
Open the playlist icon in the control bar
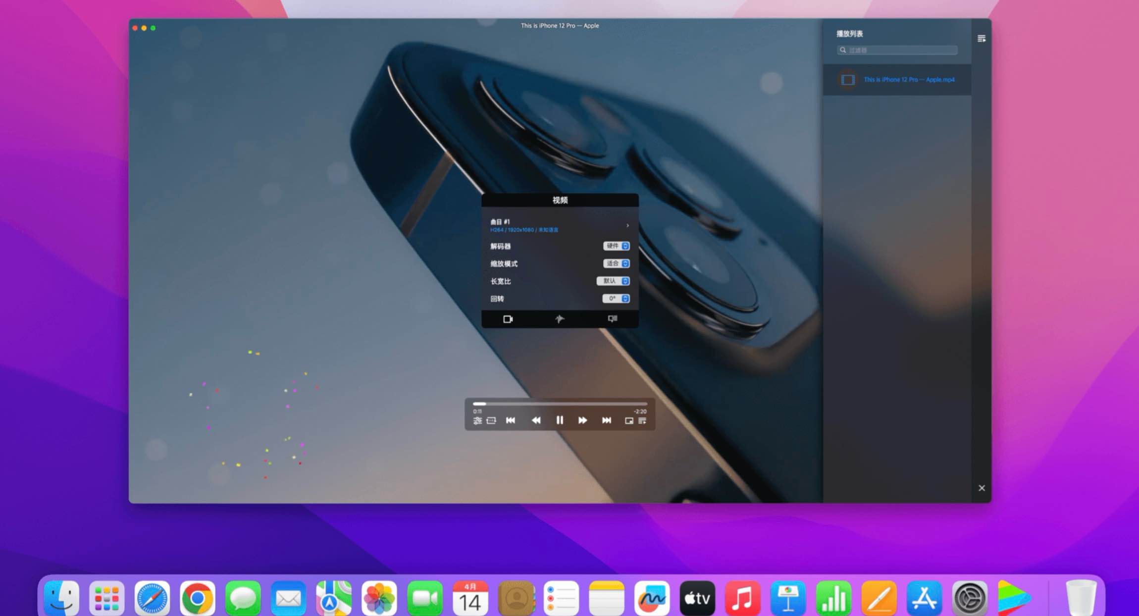click(x=642, y=420)
